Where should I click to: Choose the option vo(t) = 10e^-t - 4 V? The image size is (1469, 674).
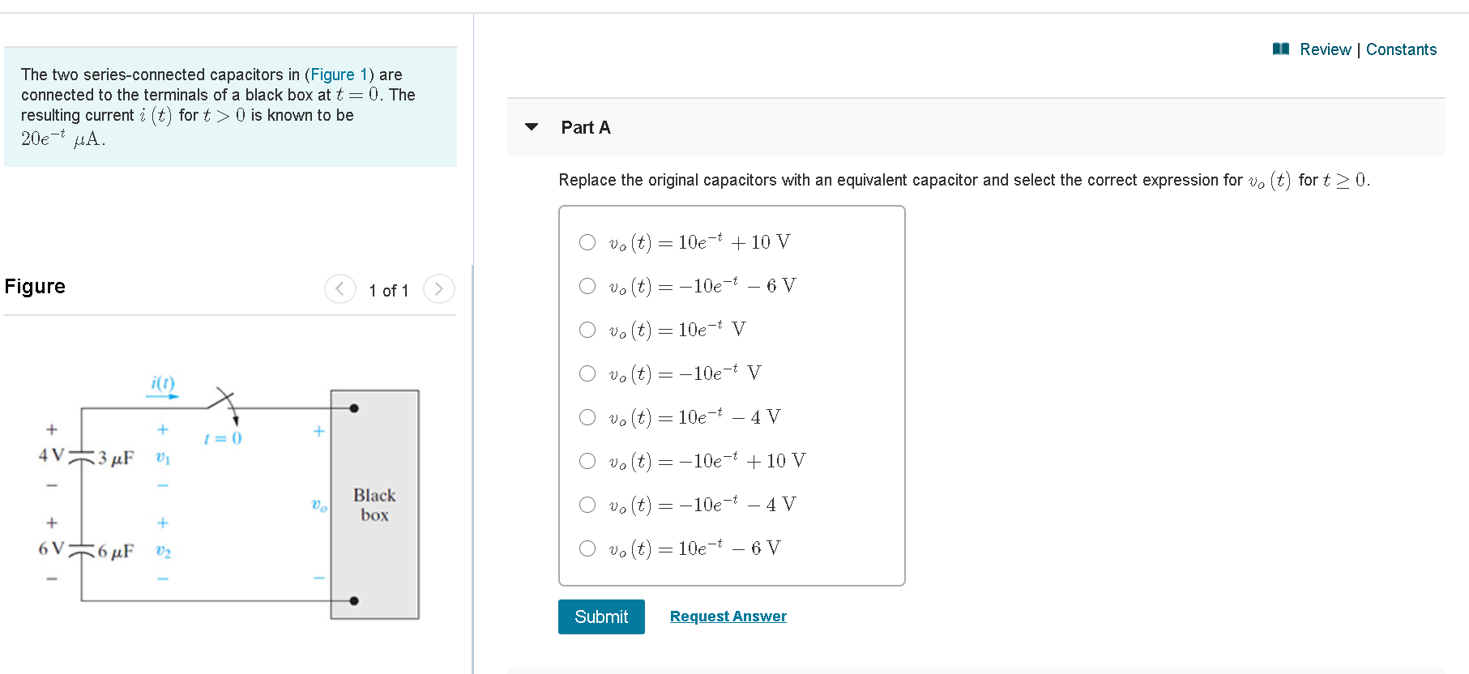(587, 417)
